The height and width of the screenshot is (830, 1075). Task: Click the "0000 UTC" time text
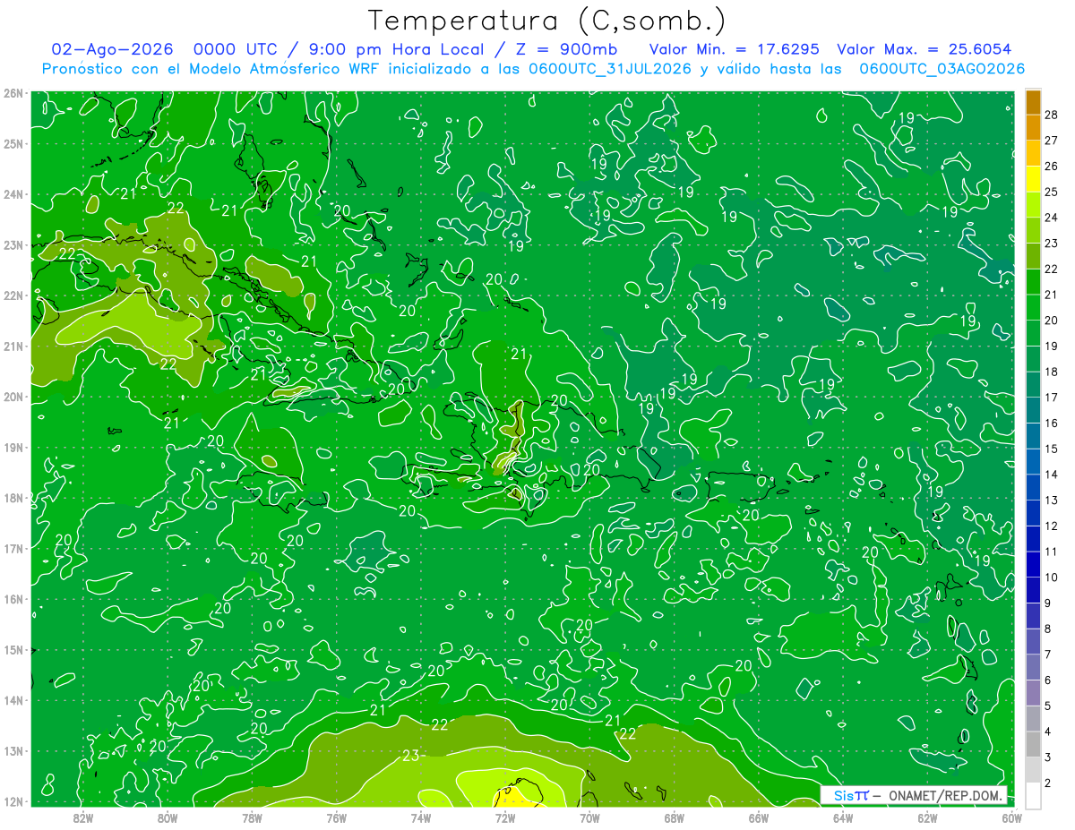tap(237, 49)
